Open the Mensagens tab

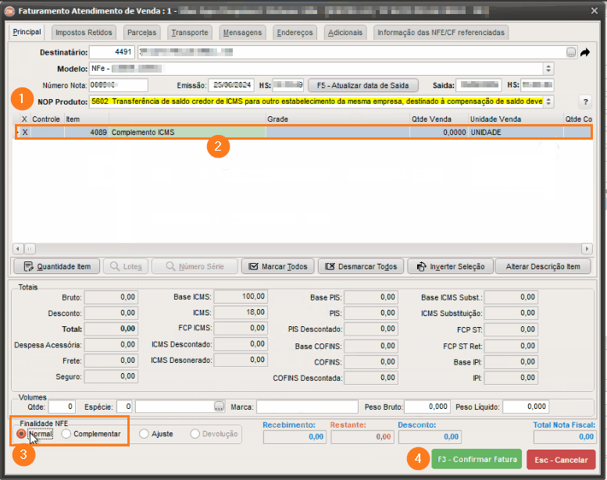click(242, 33)
